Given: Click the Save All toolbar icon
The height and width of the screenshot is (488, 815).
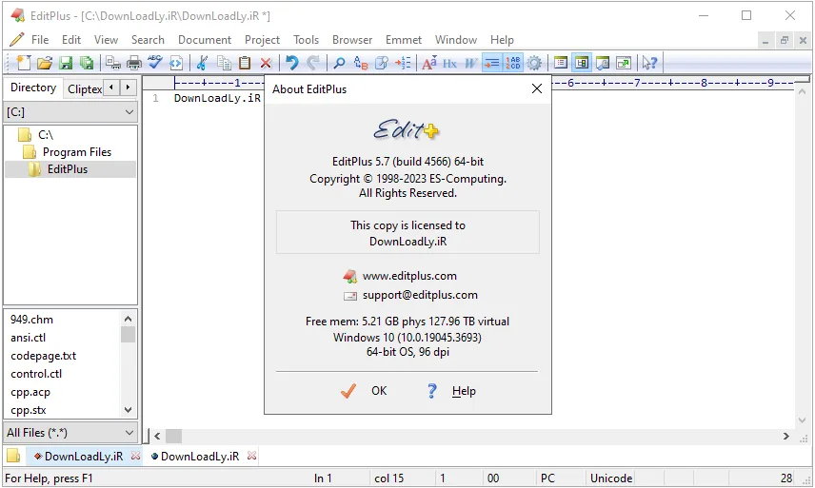Looking at the screenshot, I should click(87, 63).
